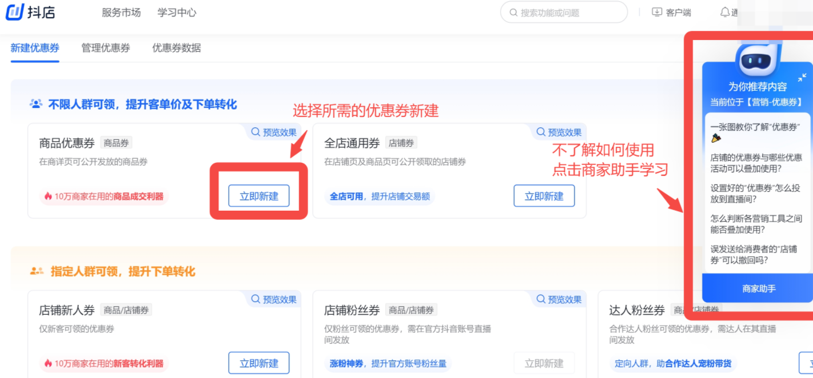This screenshot has width=813, height=378.
Task: Click 预览效果 on 全店通用券 card
Action: 559,132
